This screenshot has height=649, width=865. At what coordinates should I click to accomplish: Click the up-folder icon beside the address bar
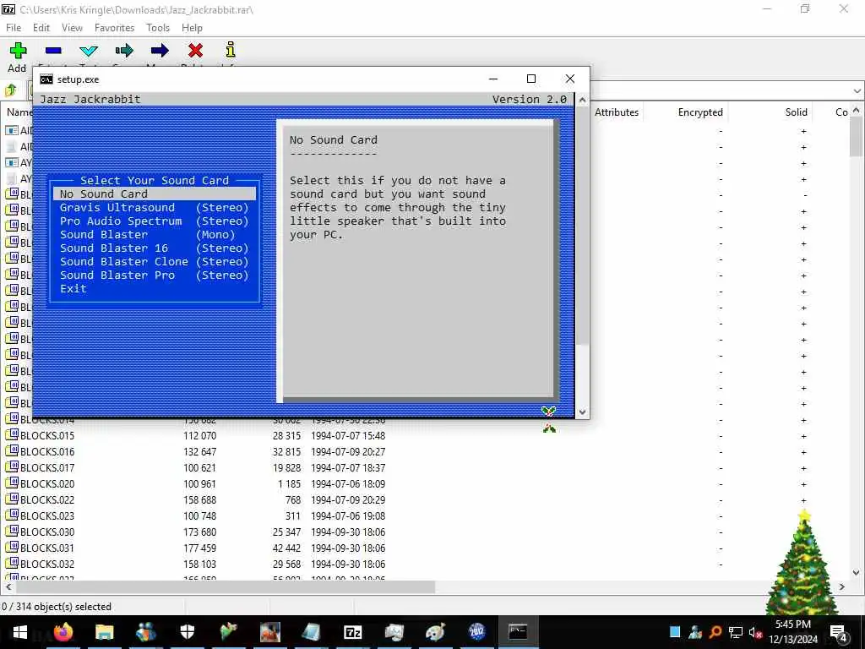point(11,90)
